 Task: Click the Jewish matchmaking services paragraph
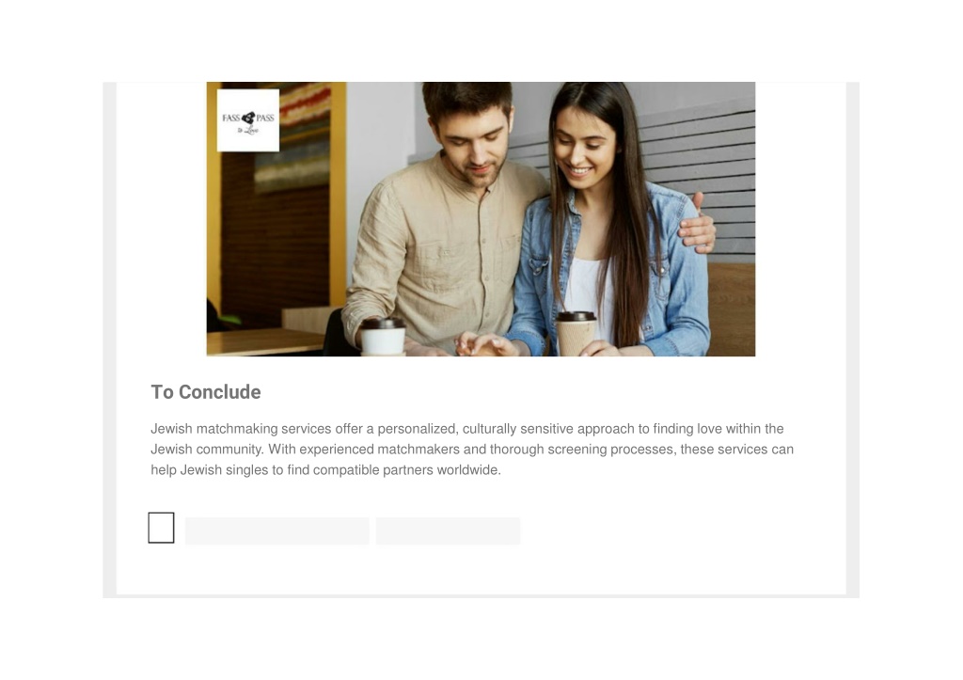click(x=472, y=449)
